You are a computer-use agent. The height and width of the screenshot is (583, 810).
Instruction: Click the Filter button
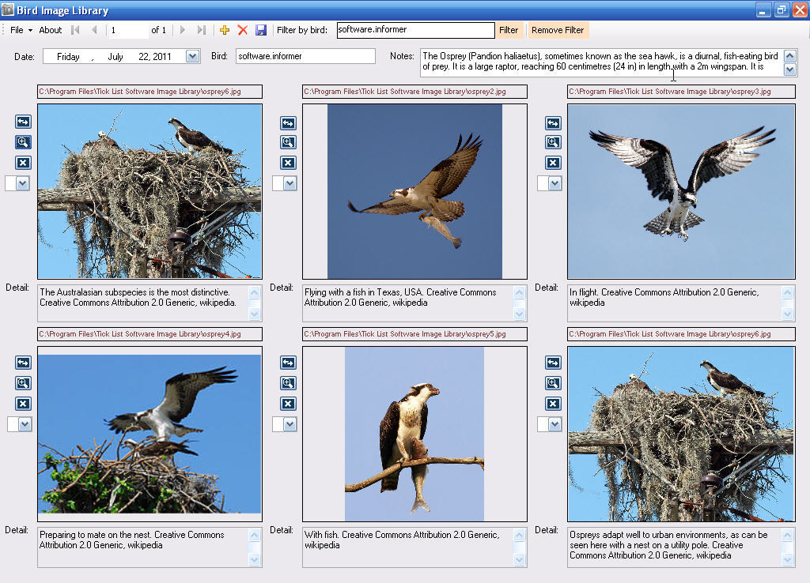[x=509, y=30]
